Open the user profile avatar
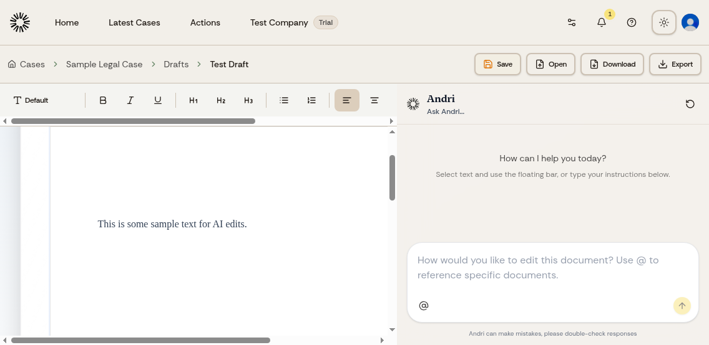 (x=690, y=22)
